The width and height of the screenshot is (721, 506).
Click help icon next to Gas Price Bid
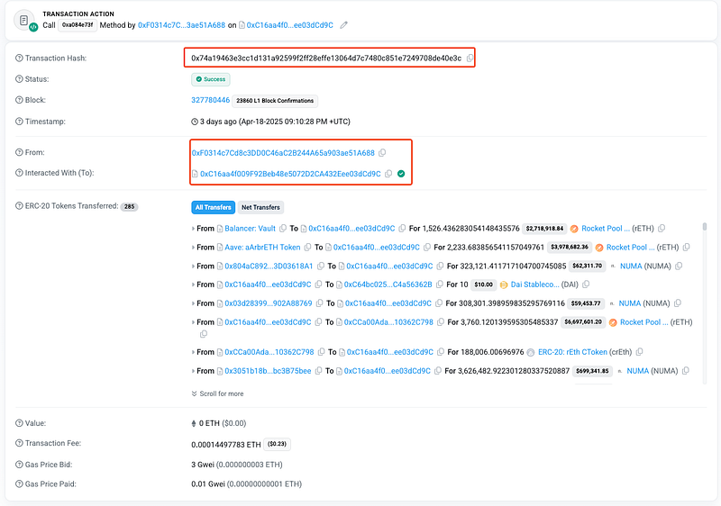tap(19, 465)
